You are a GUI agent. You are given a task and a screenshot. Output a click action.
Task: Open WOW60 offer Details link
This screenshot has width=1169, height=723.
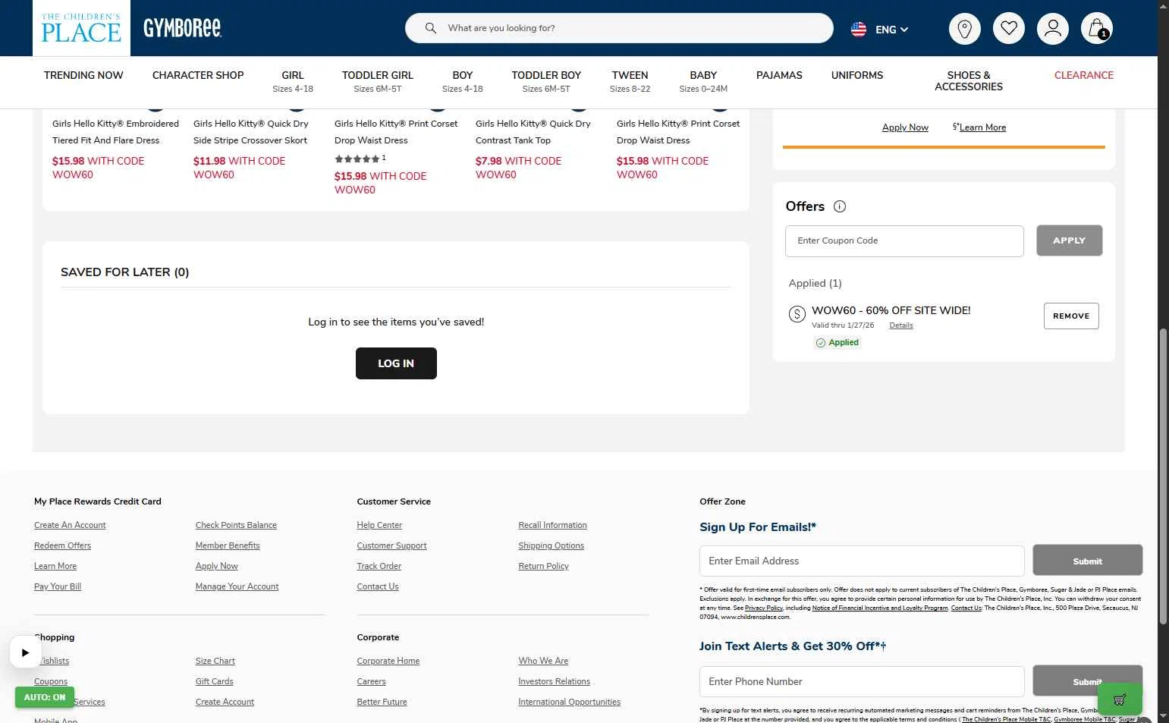tap(901, 325)
